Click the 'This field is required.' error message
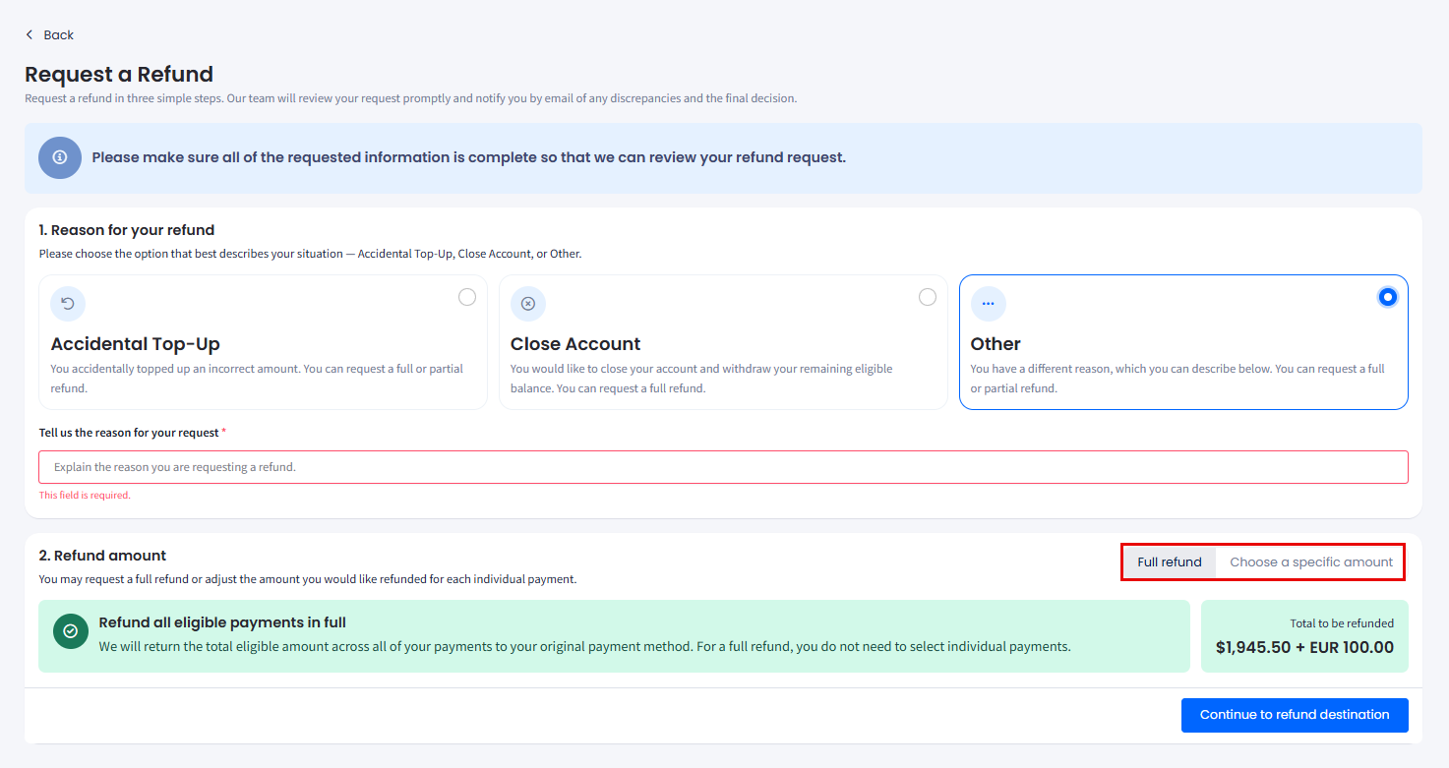This screenshot has width=1449, height=768. coord(85,496)
